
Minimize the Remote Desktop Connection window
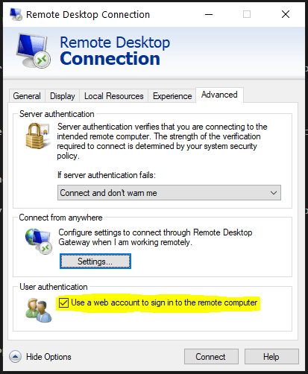[209, 14]
